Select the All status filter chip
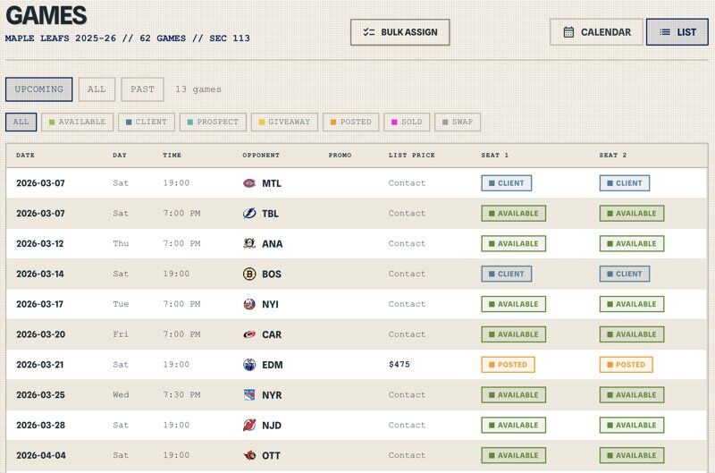The width and height of the screenshot is (715, 473). click(21, 122)
